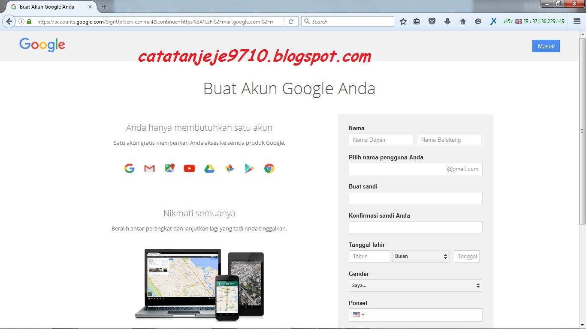Click the Google Play product icon

[249, 168]
